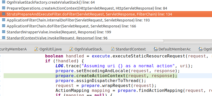212x96 pixels.
Task: Click the StandardContext Java file icon
Action: [113, 49]
